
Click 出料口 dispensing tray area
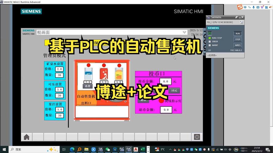click(102, 112)
